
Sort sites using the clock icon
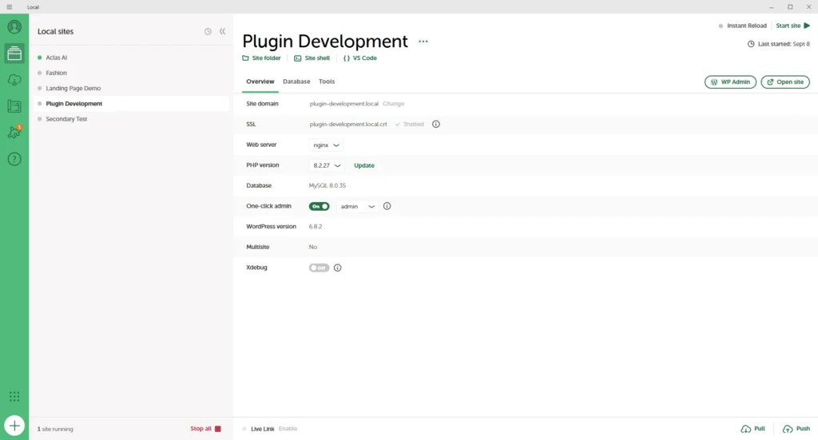pyautogui.click(x=208, y=32)
